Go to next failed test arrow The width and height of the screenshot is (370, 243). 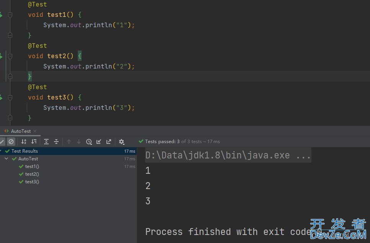[x=79, y=142]
